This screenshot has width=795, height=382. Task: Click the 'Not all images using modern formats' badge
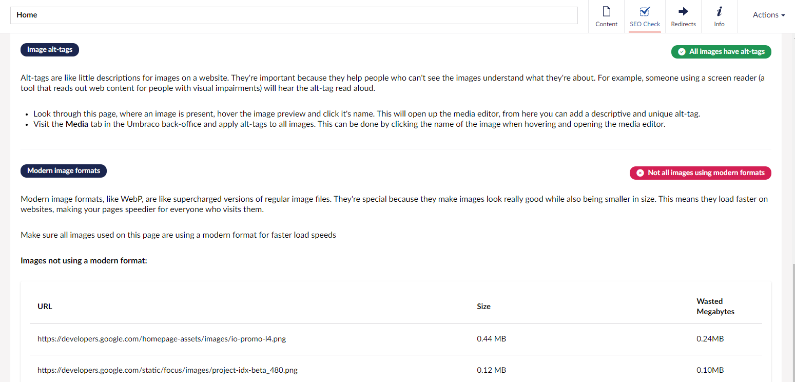(700, 173)
